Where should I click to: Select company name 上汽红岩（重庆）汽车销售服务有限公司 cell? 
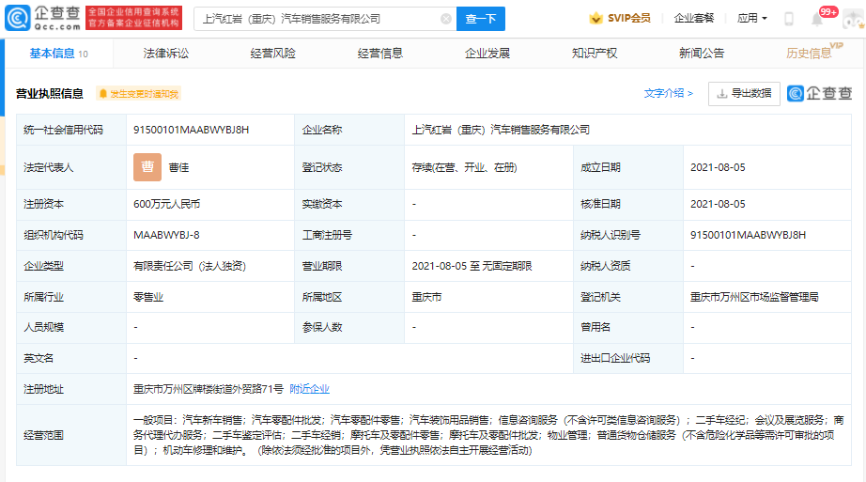point(501,130)
